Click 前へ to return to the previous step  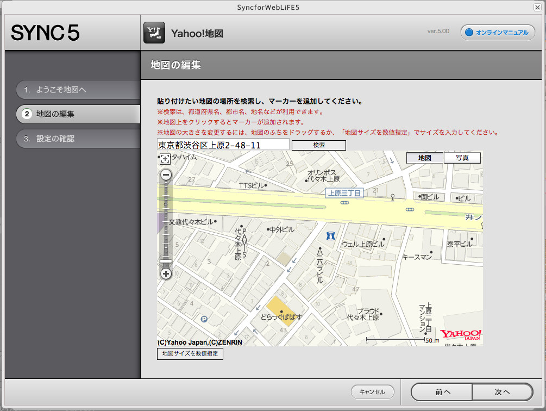click(441, 391)
